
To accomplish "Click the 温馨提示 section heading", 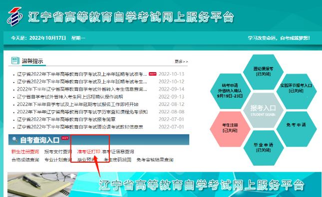I will (x=32, y=61).
